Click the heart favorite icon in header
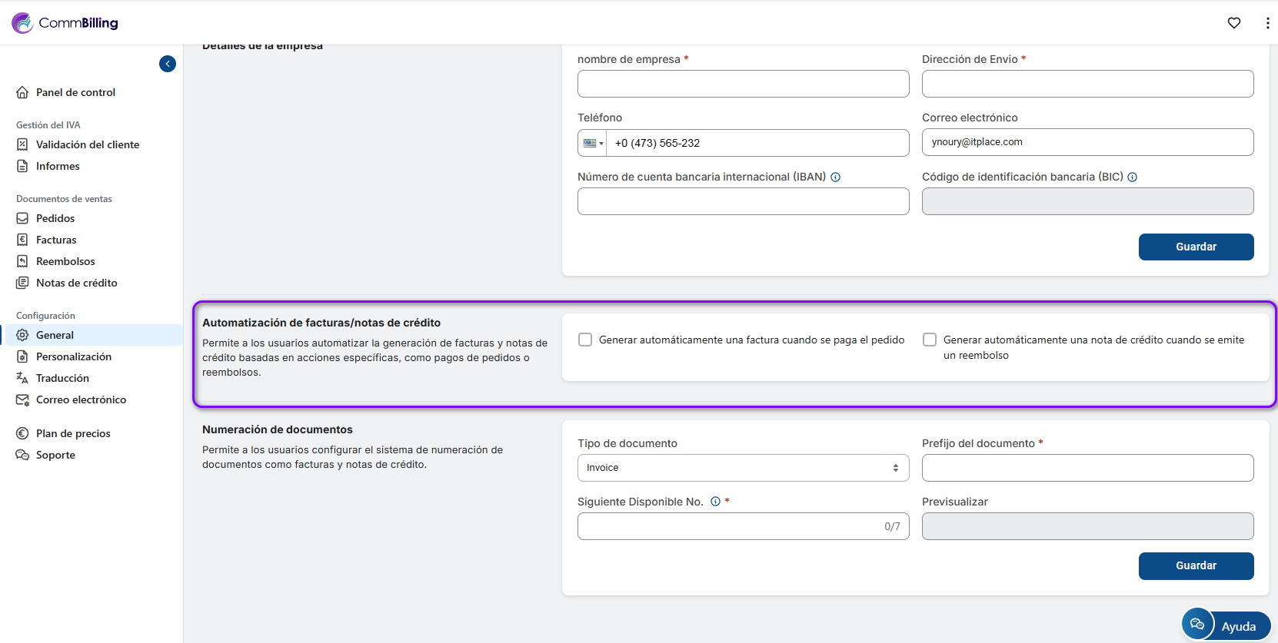 click(x=1233, y=23)
